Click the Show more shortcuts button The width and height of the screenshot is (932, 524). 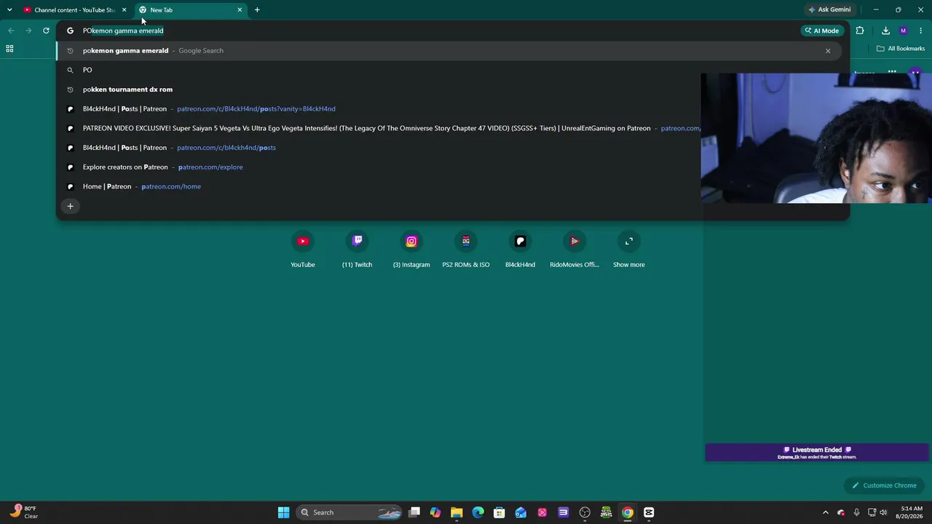point(629,250)
